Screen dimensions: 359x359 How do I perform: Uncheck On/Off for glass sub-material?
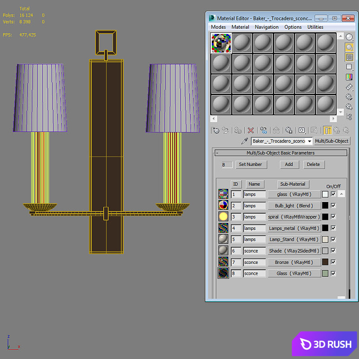[333, 194]
